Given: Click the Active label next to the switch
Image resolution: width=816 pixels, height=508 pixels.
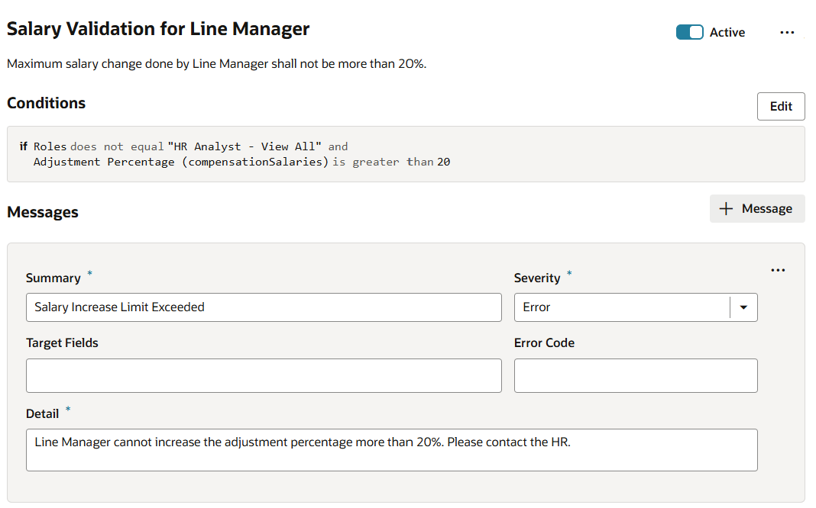Looking at the screenshot, I should (x=727, y=32).
